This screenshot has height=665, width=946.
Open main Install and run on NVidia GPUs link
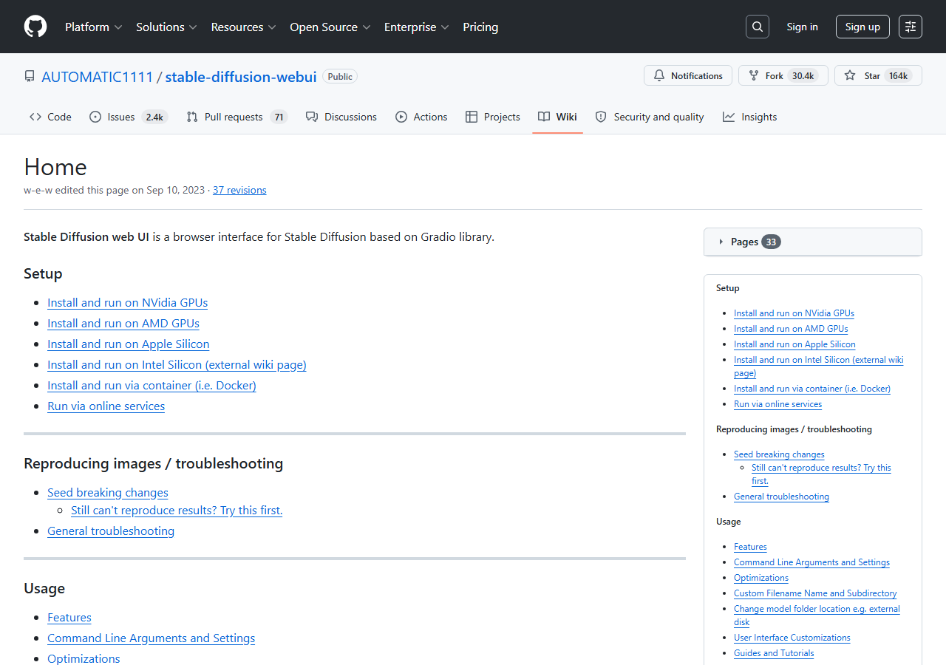click(x=128, y=303)
